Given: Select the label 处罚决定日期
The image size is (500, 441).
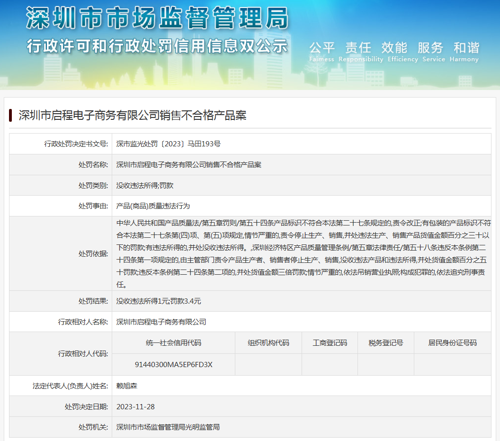Looking at the screenshot, I should coord(87,407).
